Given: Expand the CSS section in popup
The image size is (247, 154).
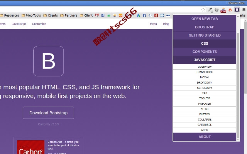Looking at the screenshot, I should pos(205,44).
